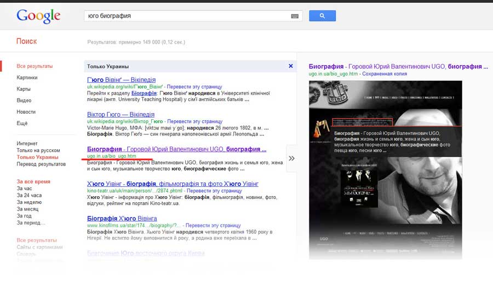The image size is (493, 282).
Task: Jump to 'Біографія' section link in first result
Action: tap(144, 93)
